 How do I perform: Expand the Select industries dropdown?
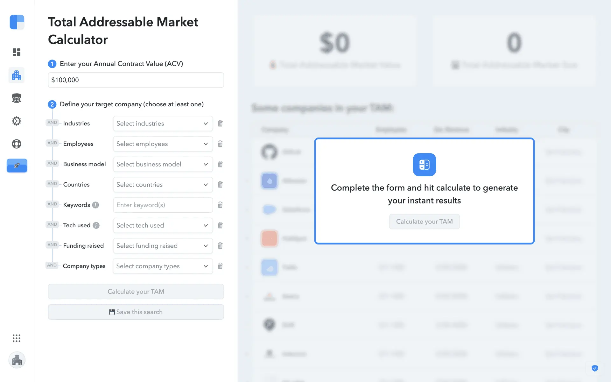pos(163,124)
